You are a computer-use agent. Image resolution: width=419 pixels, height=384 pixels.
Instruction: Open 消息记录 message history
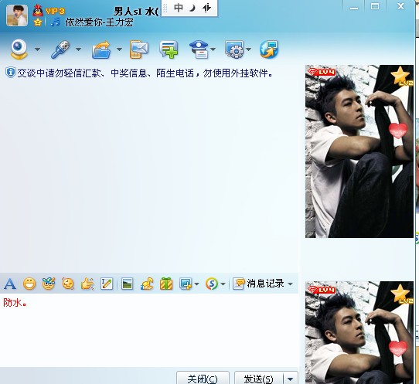258,284
